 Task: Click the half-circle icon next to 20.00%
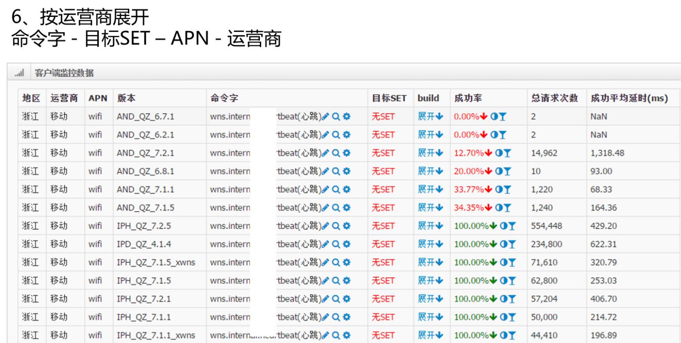[499, 171]
